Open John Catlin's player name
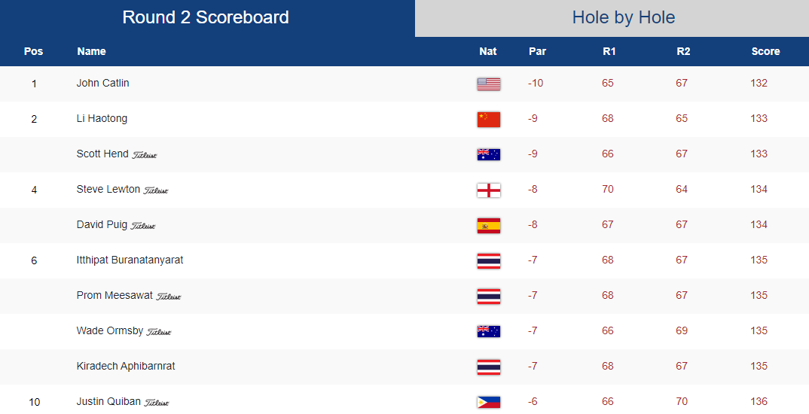Image resolution: width=809 pixels, height=414 pixels. (x=102, y=83)
